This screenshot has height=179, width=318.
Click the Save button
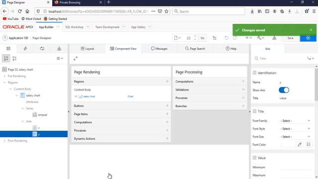[290, 38]
